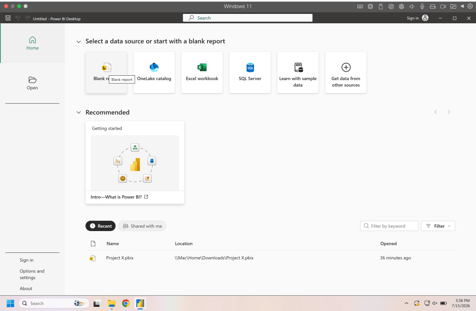
Task: Click the Undo arrow icon
Action: [18, 18]
